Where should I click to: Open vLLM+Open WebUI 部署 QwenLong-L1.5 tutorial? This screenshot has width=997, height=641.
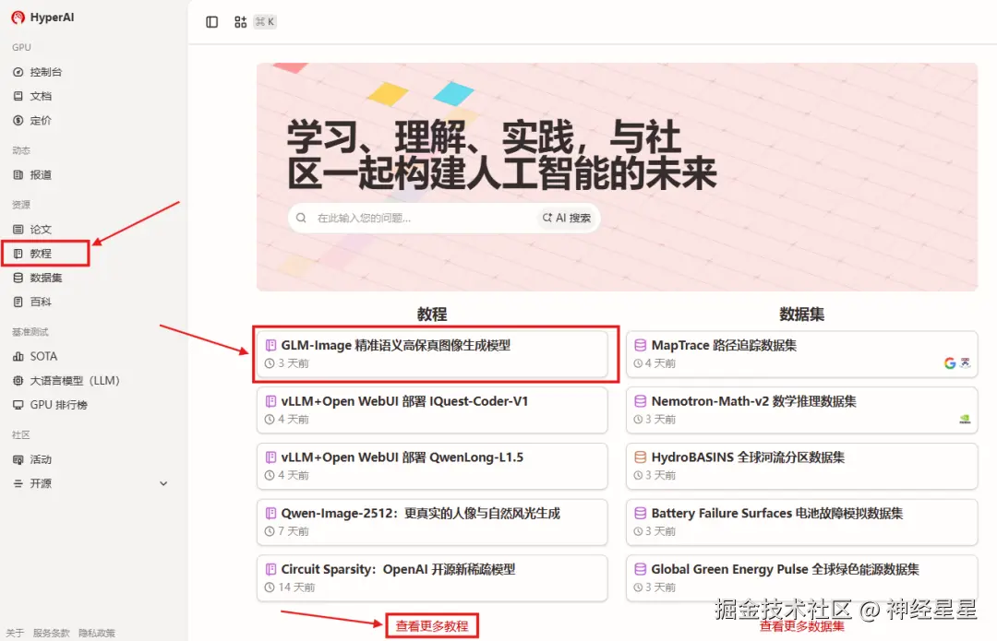(x=402, y=457)
